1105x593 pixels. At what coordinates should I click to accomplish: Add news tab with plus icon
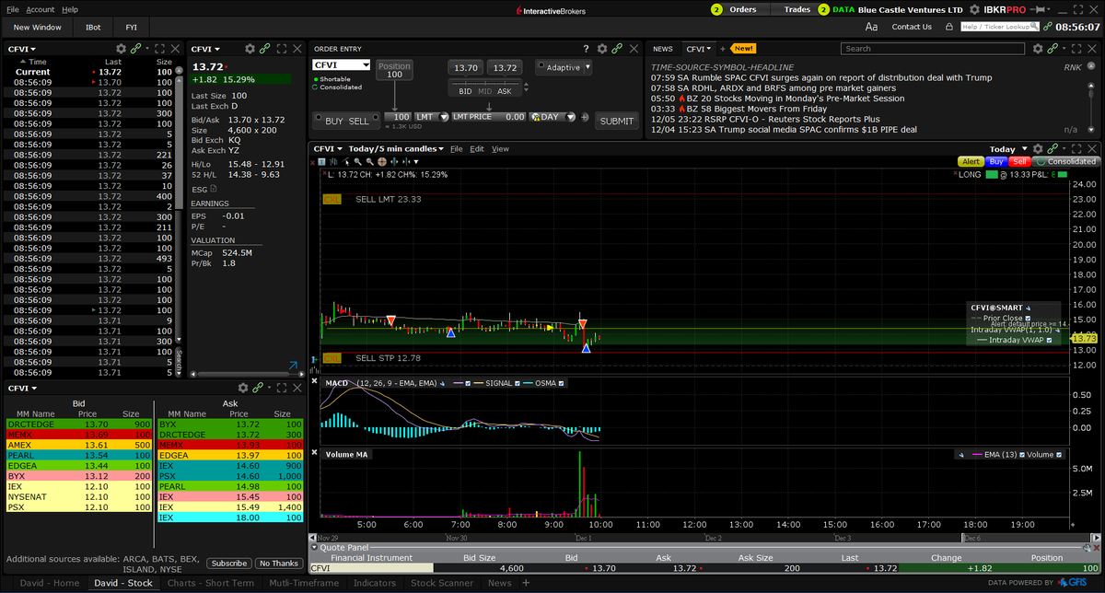[723, 48]
